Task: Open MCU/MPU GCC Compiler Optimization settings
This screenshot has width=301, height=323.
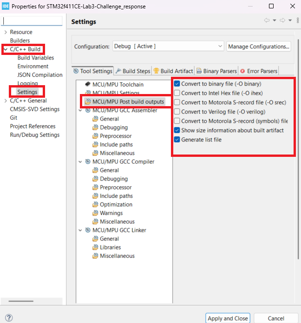Action: [116, 204]
